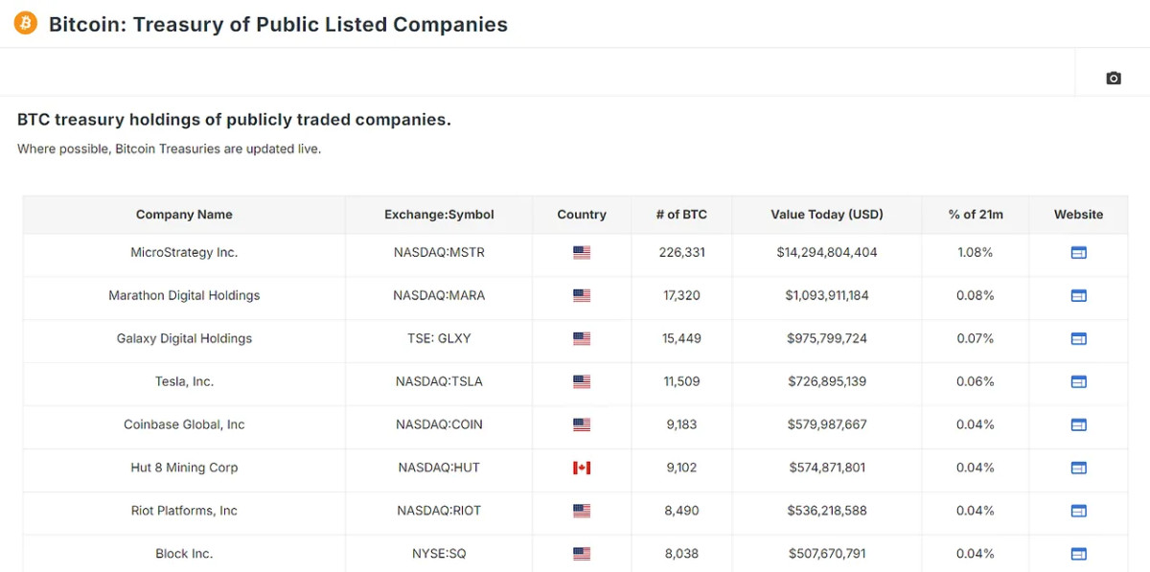Sort by # of BTC column header
This screenshot has width=1150, height=572.
pyautogui.click(x=681, y=215)
